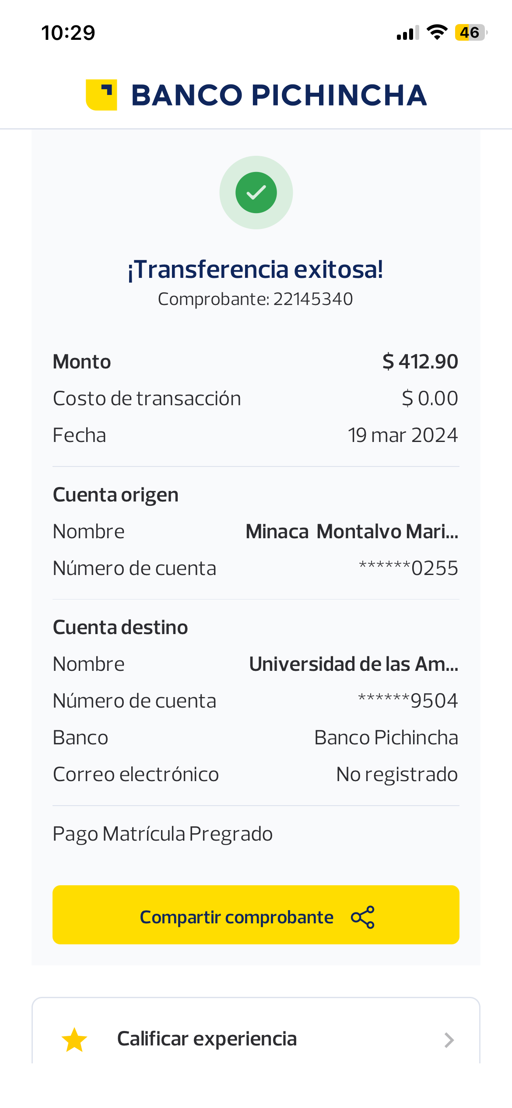Tap the Wi-Fi status bar icon

pyautogui.click(x=437, y=32)
